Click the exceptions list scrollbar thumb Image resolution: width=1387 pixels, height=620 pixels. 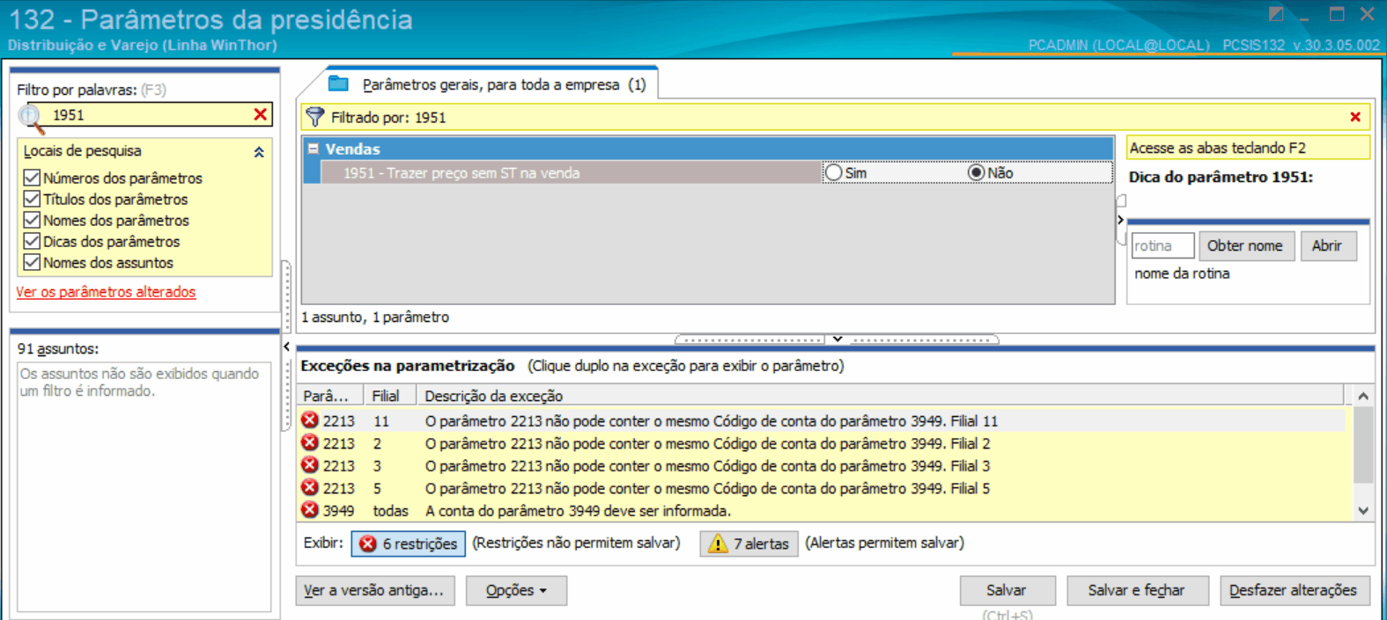[x=1363, y=445]
